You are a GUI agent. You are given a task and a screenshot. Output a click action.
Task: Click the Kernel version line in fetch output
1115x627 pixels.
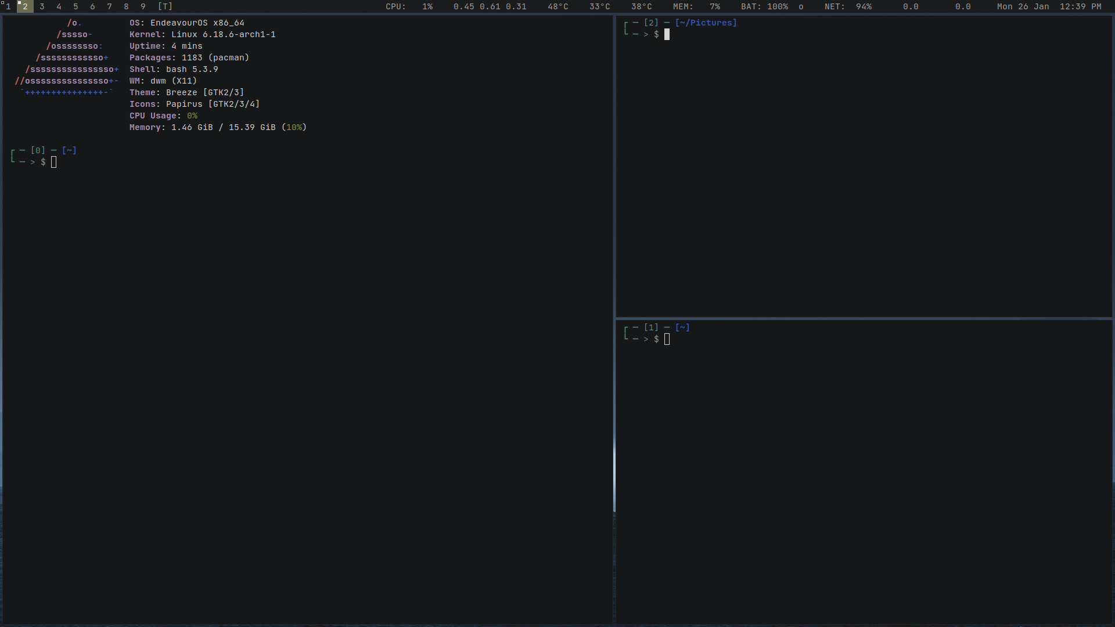pyautogui.click(x=202, y=34)
